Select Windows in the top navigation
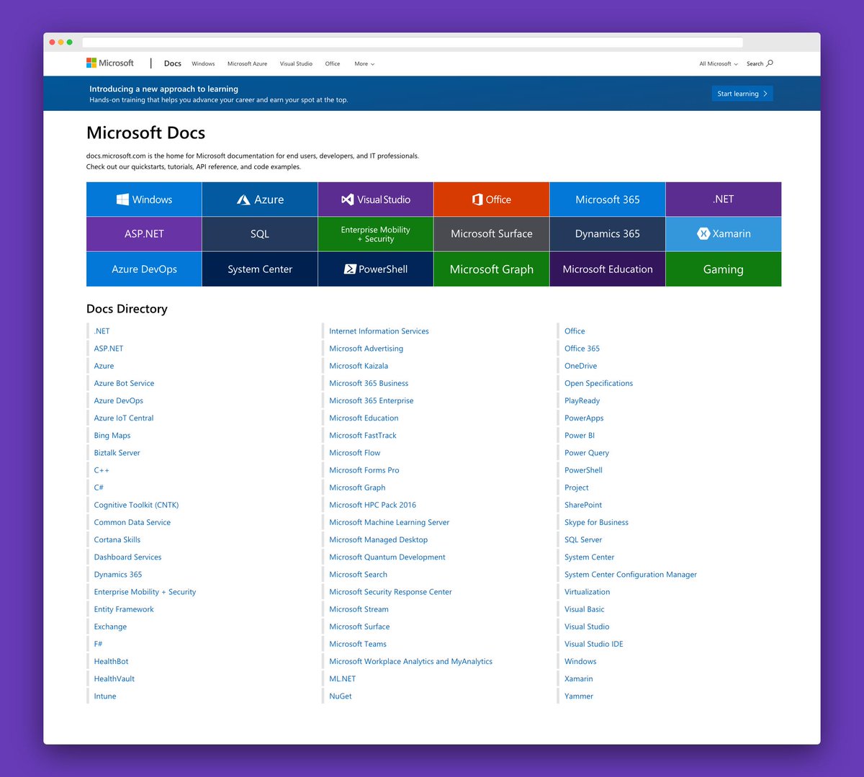The width and height of the screenshot is (864, 777). 203,64
